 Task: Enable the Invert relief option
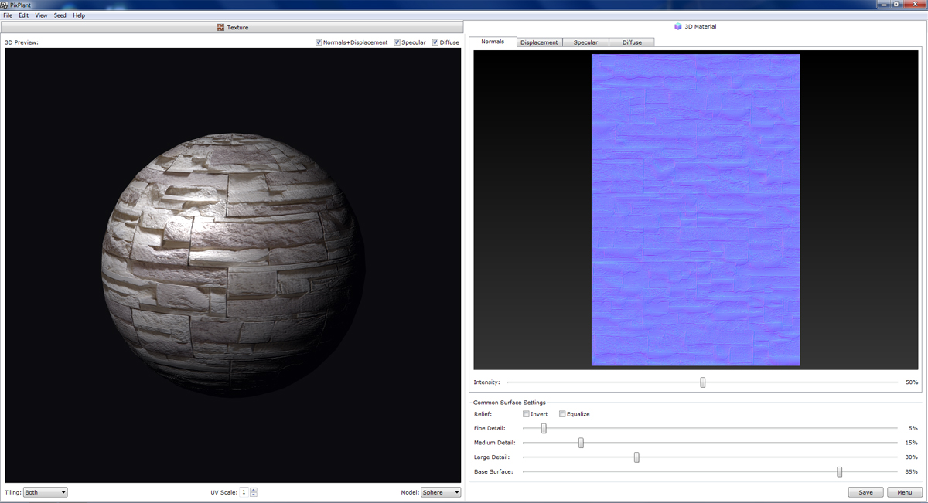coord(525,414)
